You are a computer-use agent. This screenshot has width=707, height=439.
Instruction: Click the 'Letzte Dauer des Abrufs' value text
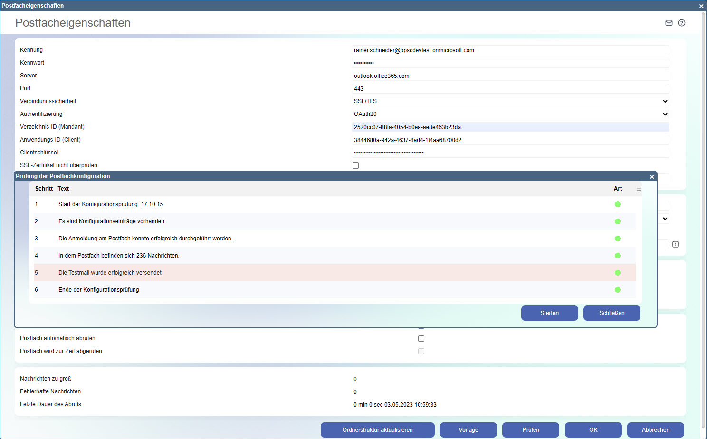[x=395, y=405]
